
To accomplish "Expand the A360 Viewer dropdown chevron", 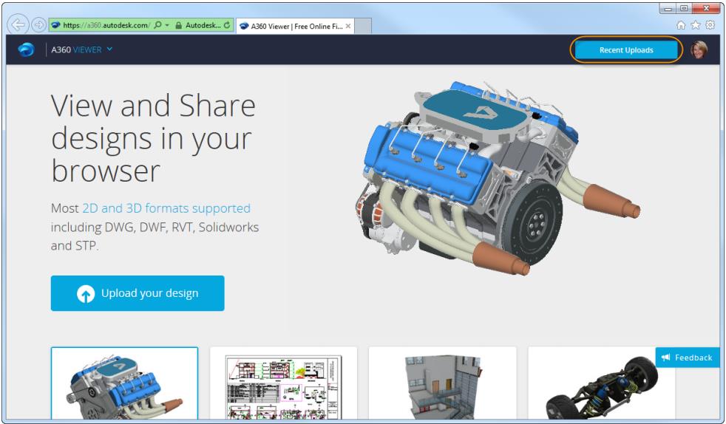I will tap(109, 50).
